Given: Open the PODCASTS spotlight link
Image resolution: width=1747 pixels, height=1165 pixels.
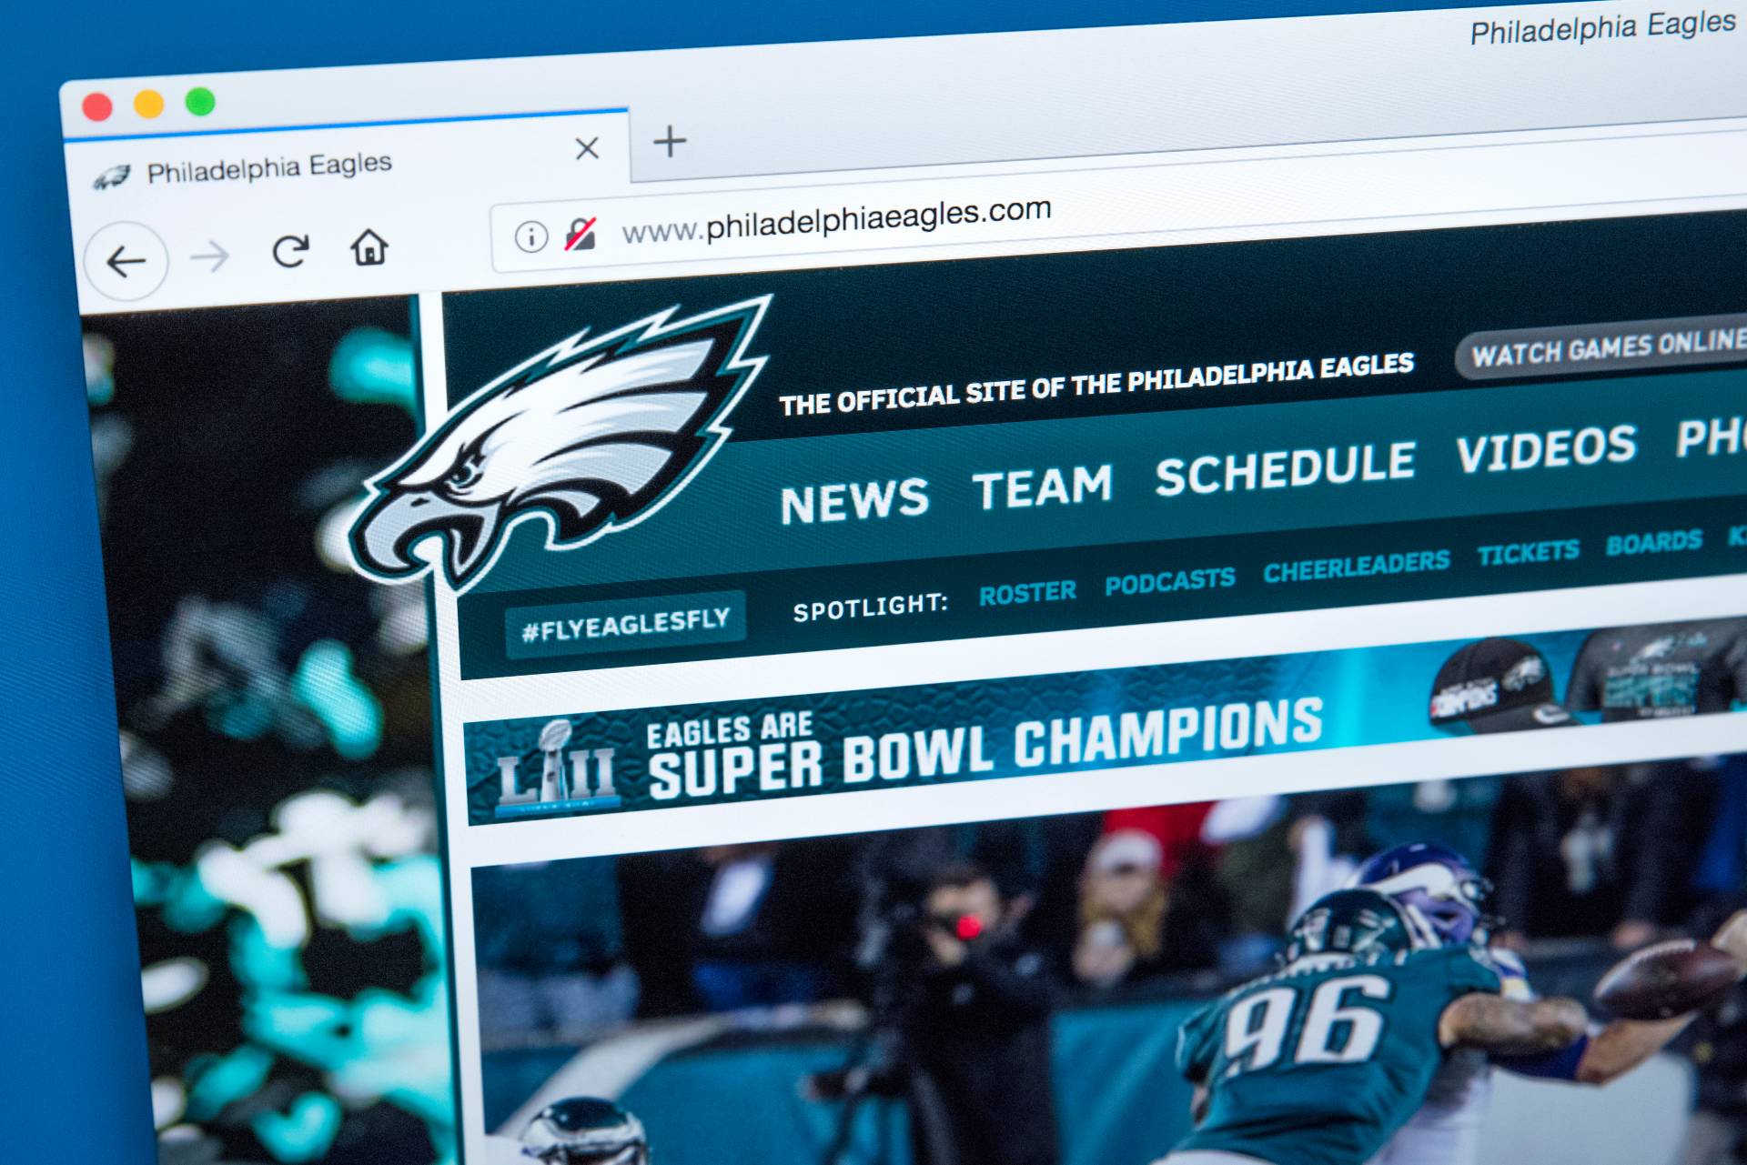Looking at the screenshot, I should (x=1170, y=582).
